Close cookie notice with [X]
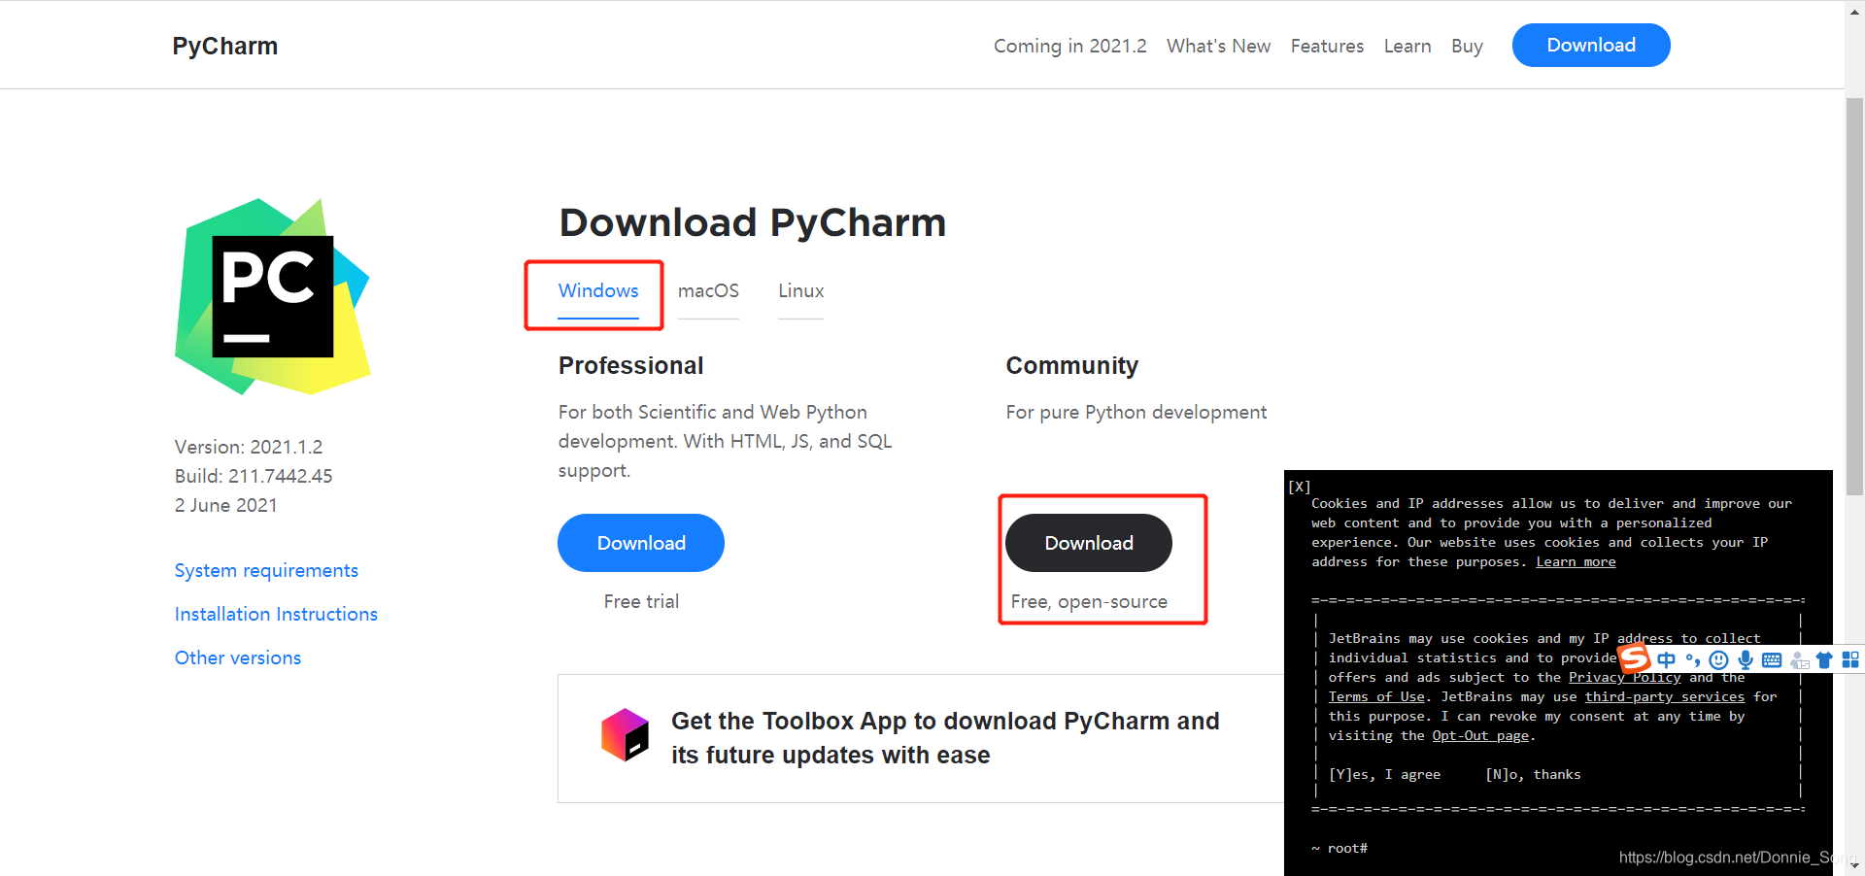This screenshot has width=1865, height=876. [1300, 487]
